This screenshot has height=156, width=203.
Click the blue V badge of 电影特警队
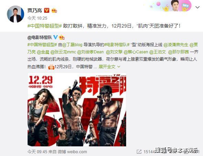click(55, 37)
